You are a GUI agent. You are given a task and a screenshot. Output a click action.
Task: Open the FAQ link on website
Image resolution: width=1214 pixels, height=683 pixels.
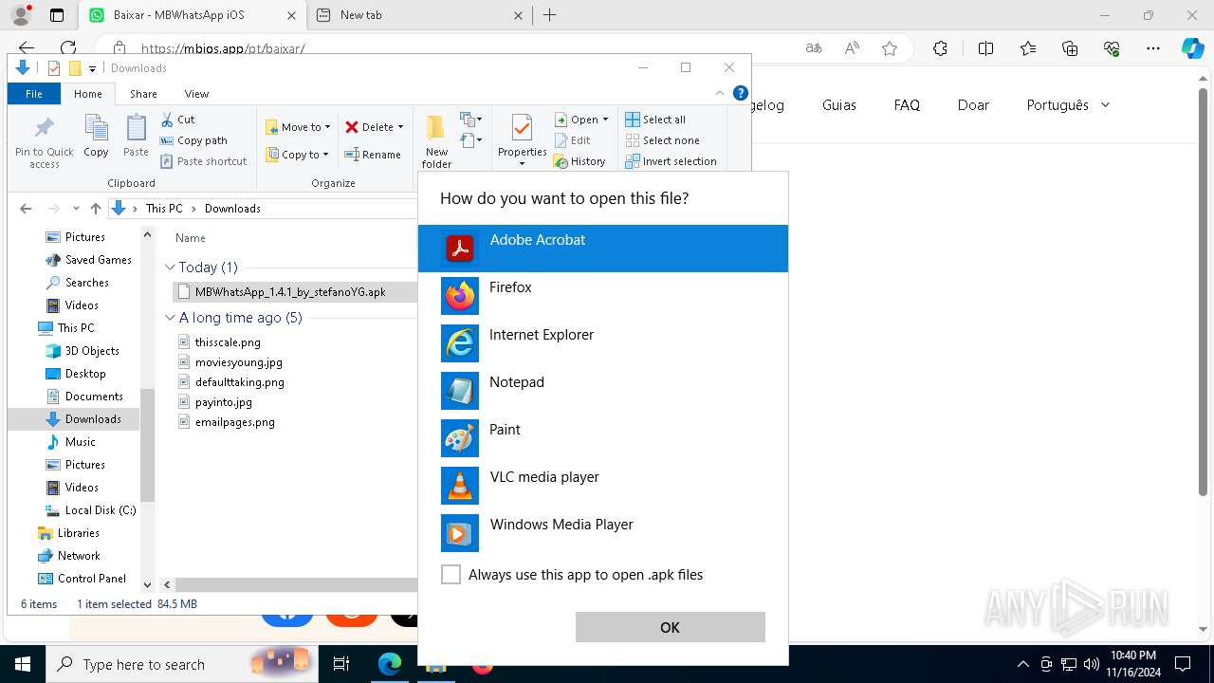click(907, 105)
